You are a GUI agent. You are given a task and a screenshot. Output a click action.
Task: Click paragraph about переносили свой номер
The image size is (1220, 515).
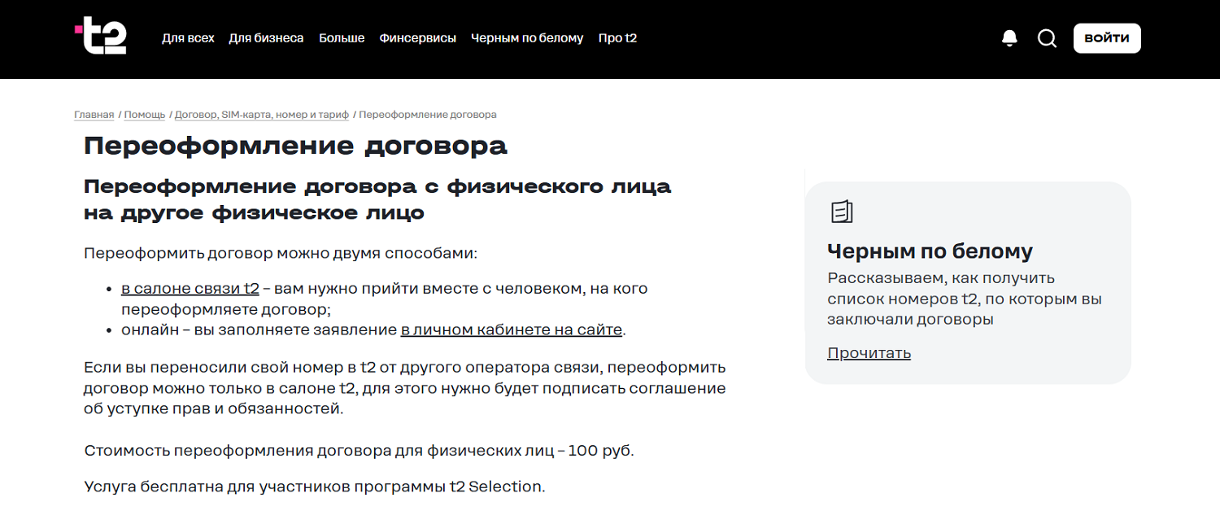(x=405, y=388)
